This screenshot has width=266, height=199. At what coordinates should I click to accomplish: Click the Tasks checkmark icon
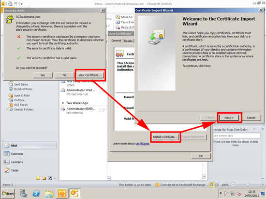pyautogui.click(x=6, y=170)
